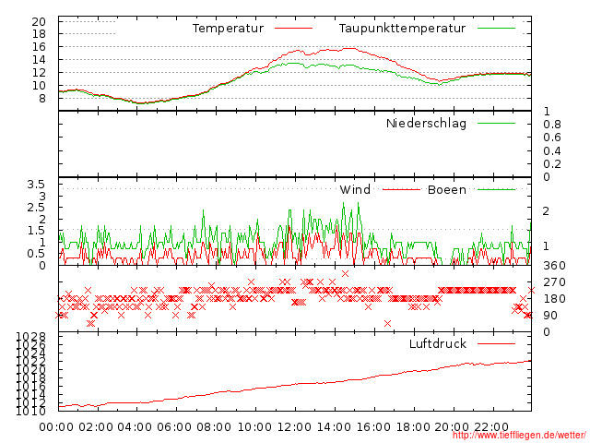Viewport: 590px width, 443px height.
Task: Click the 1010 pressure axis value
Action: coord(31,411)
